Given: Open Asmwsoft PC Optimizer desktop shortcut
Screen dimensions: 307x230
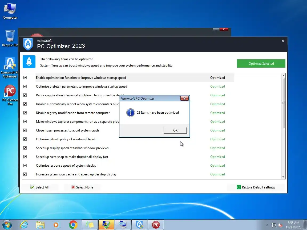Looking at the screenshot, I should coord(9,68).
